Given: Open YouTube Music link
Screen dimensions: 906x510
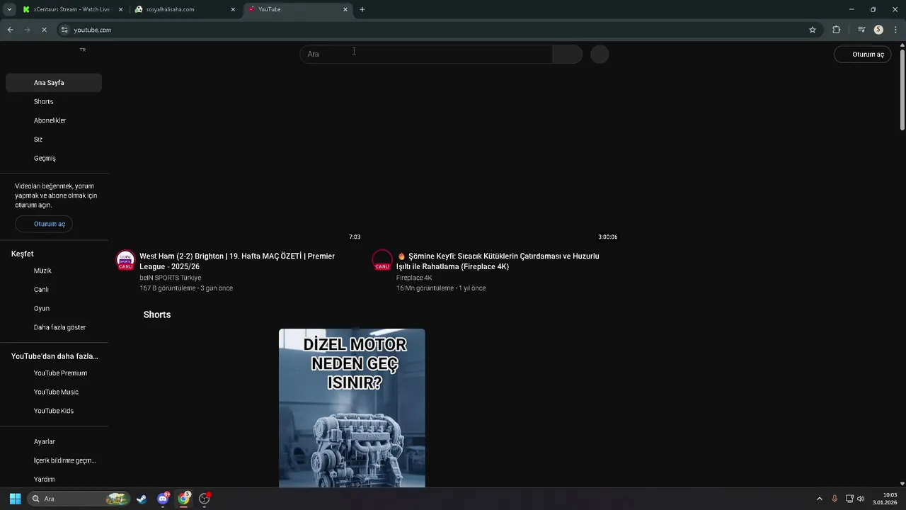Looking at the screenshot, I should [x=54, y=392].
